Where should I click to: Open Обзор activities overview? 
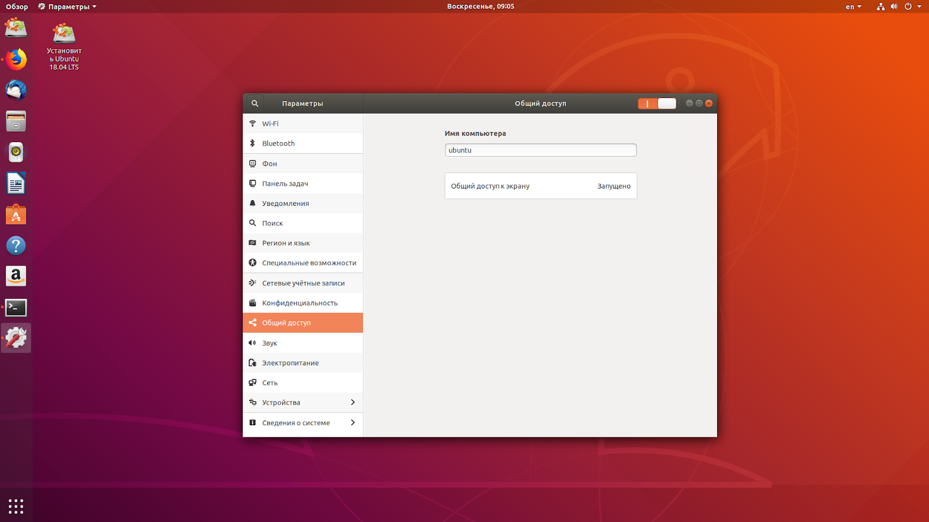click(17, 6)
